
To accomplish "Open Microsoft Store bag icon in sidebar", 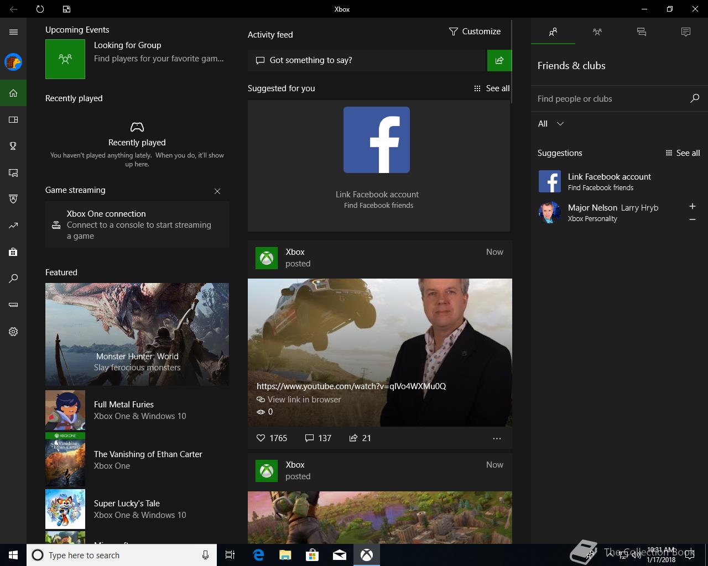I will (x=13, y=252).
